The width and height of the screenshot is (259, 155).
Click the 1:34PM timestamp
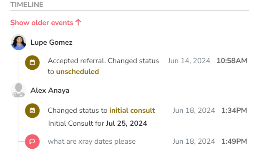pyautogui.click(x=234, y=110)
